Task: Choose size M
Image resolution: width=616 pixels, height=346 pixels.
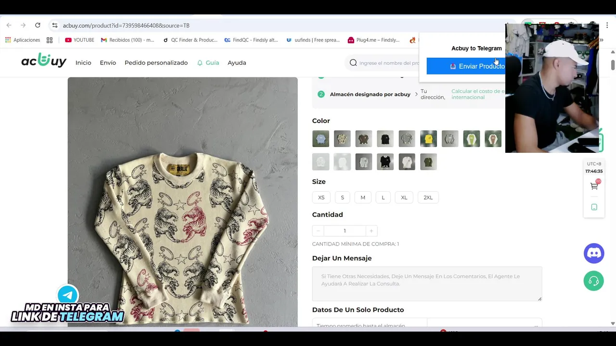Action: pos(363,198)
